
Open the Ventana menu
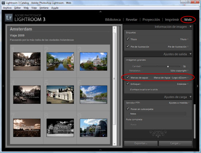point(44,8)
